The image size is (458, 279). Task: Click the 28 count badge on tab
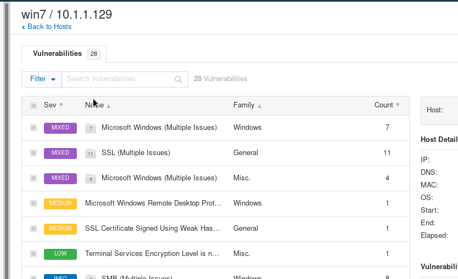(x=94, y=54)
